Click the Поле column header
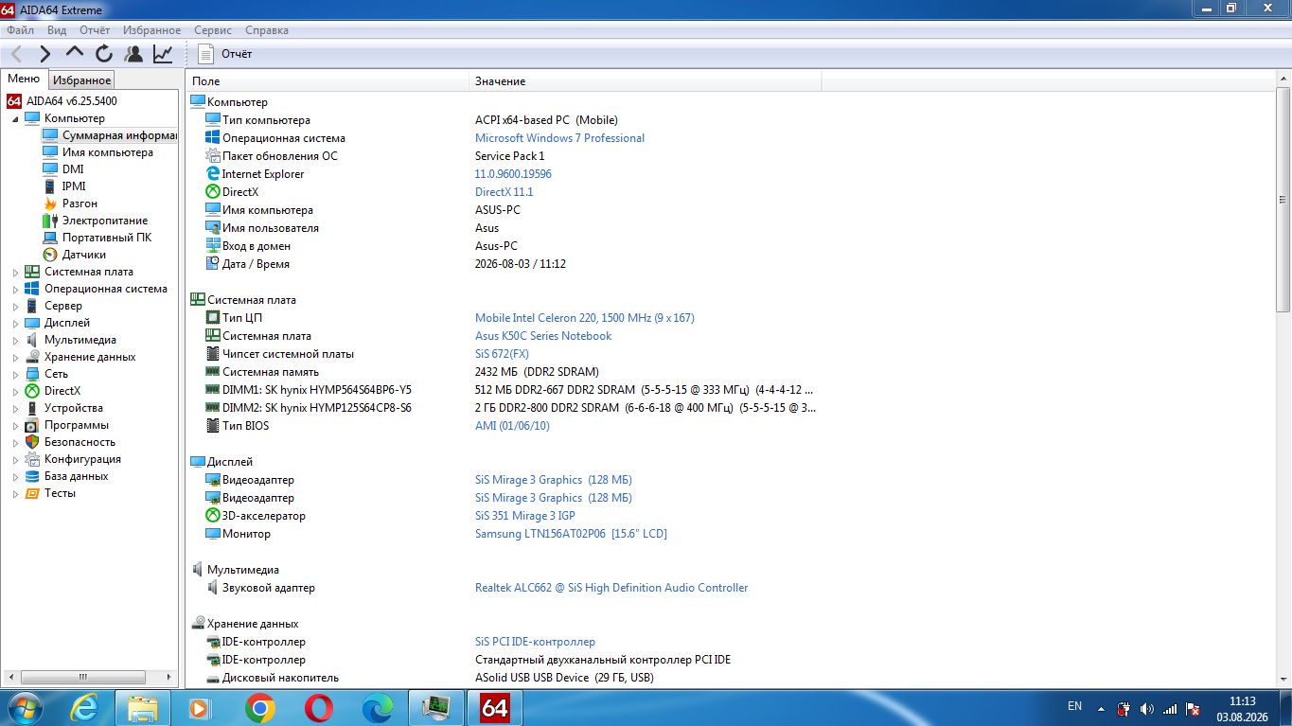 coord(327,81)
